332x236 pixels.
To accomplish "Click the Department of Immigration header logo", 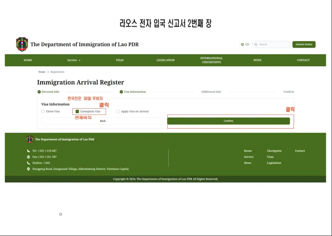I will (x=22, y=44).
